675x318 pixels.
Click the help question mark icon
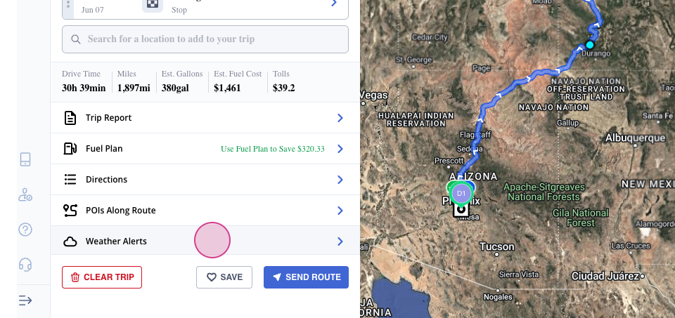point(25,230)
